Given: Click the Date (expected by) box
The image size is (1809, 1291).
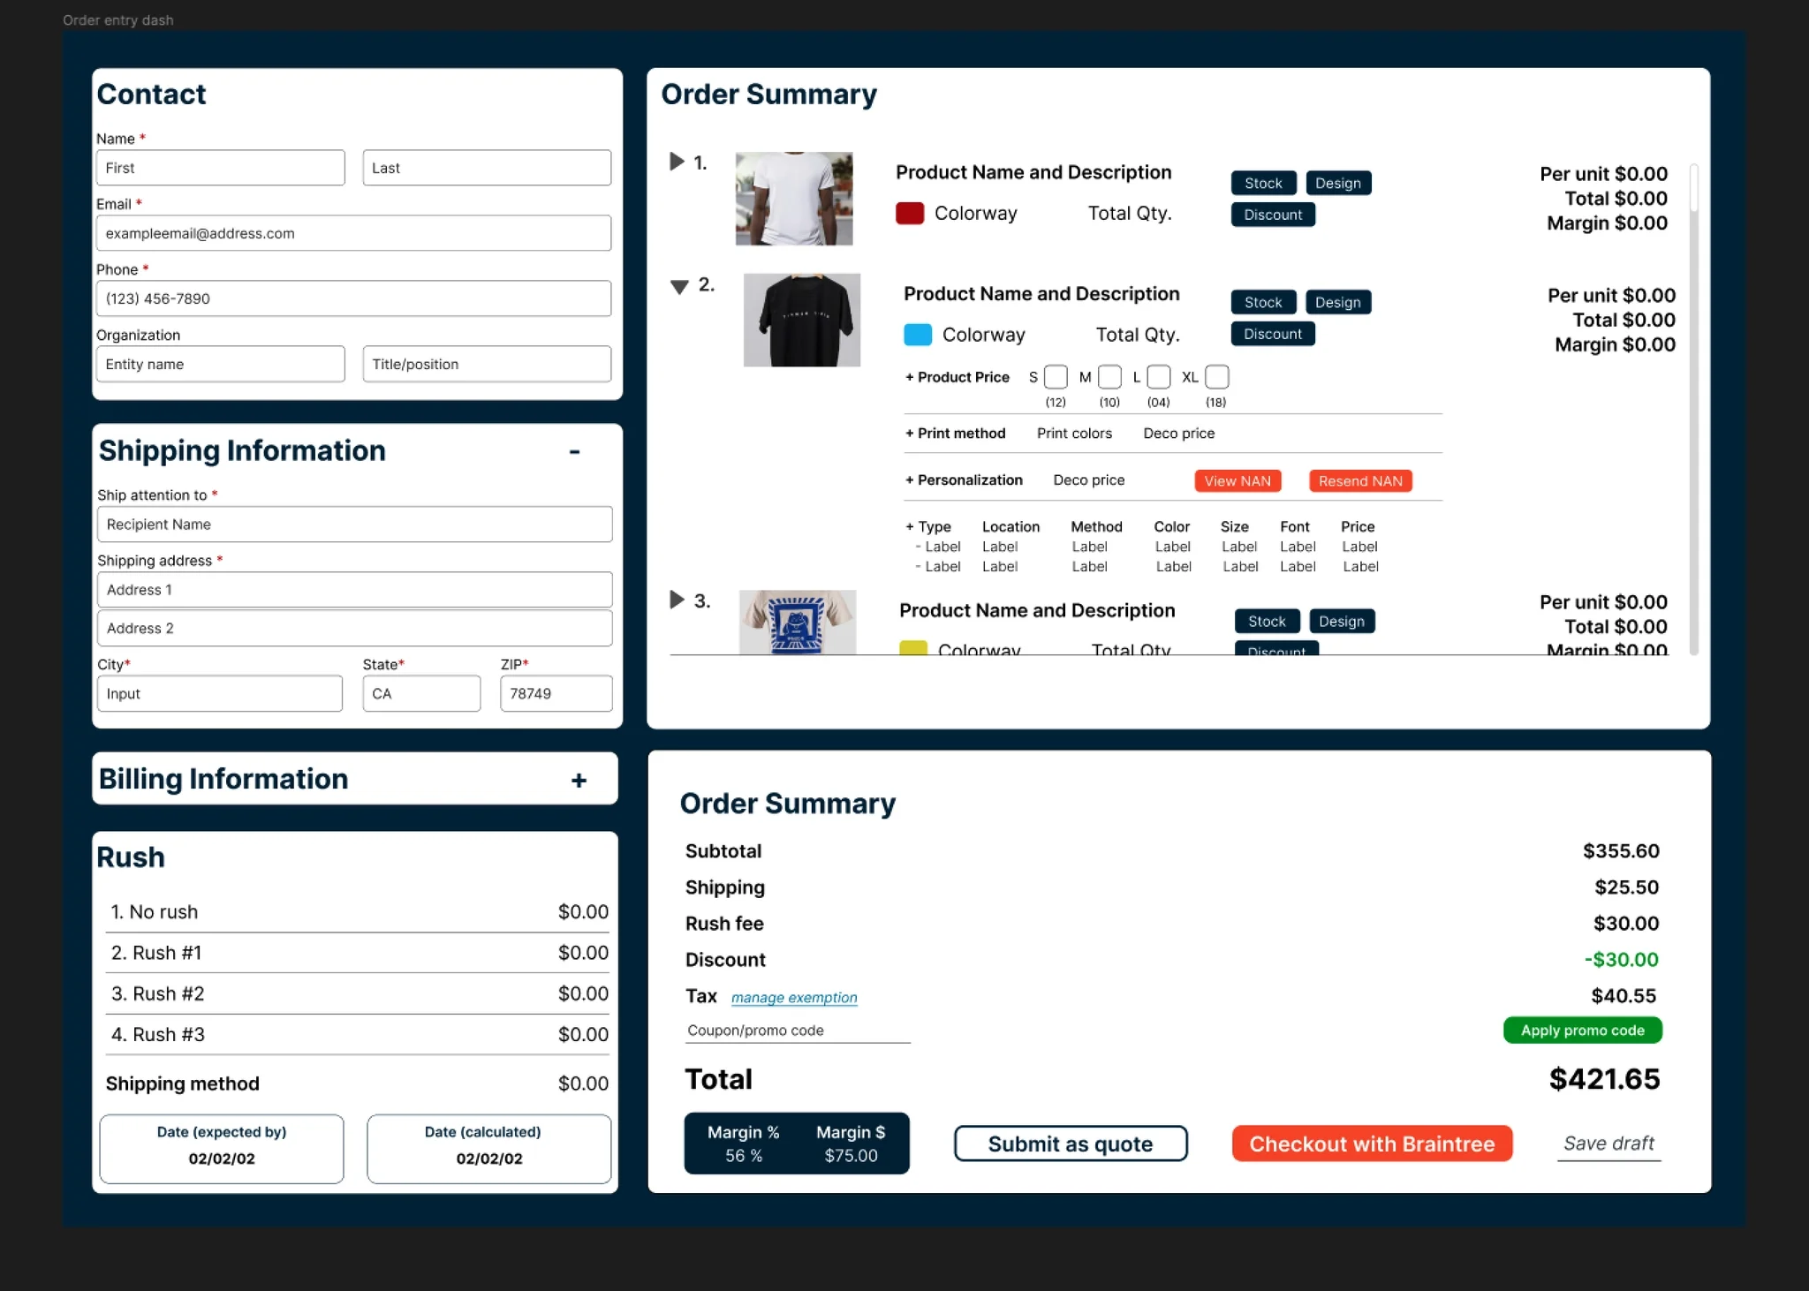Looking at the screenshot, I should (x=222, y=1148).
